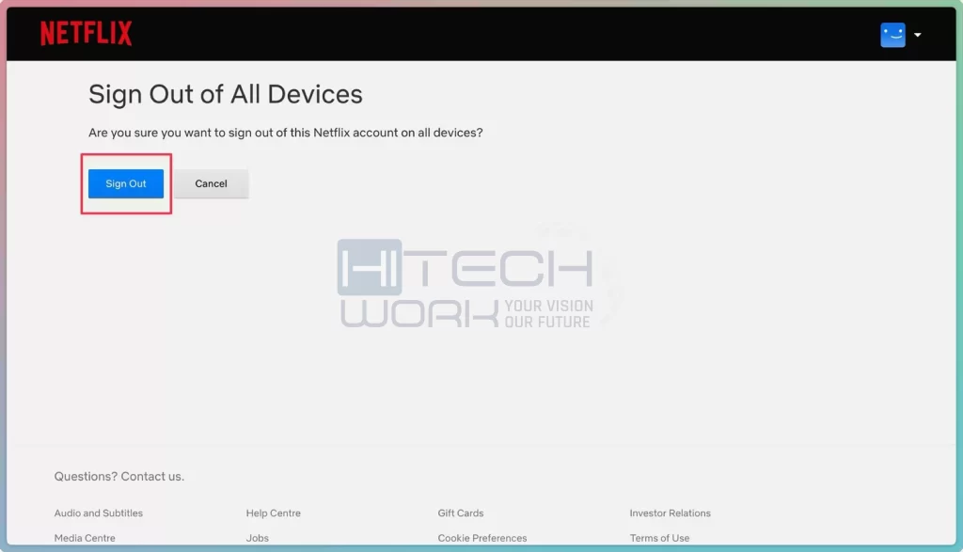Click the 'Are you sure' confirmation text

286,133
